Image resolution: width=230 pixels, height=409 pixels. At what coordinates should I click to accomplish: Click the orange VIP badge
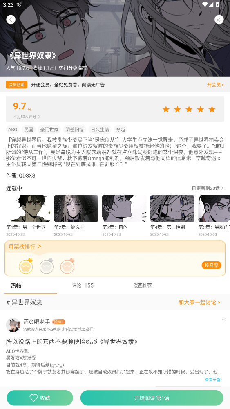(x=58, y=322)
